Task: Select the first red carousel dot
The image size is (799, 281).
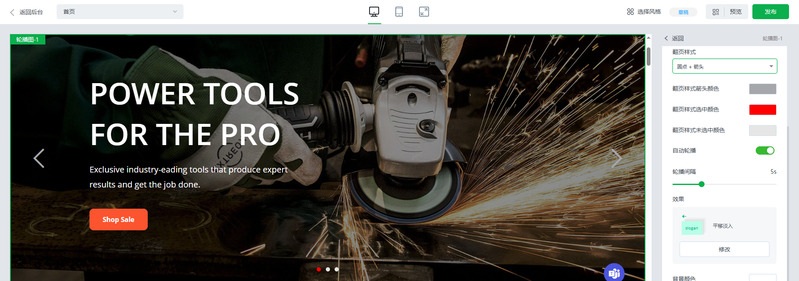Action: tap(319, 269)
